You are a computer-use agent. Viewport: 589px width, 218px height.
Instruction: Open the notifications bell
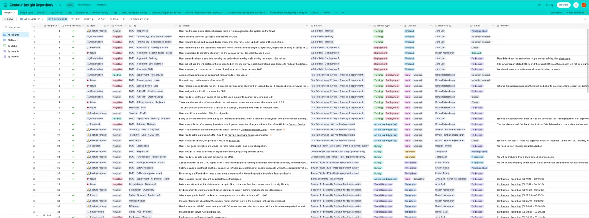576,5
